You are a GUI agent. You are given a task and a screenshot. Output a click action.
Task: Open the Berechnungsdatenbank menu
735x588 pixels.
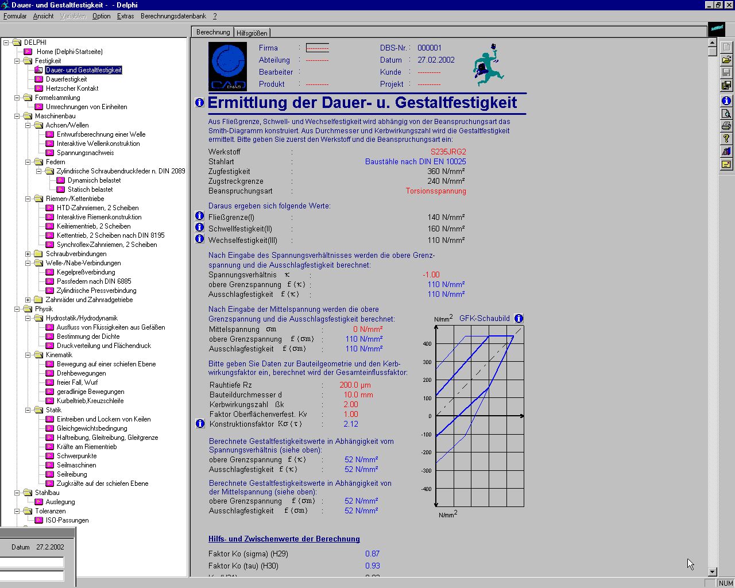tap(173, 16)
